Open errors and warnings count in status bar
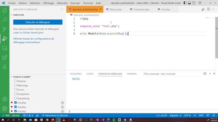 tap(28, 115)
